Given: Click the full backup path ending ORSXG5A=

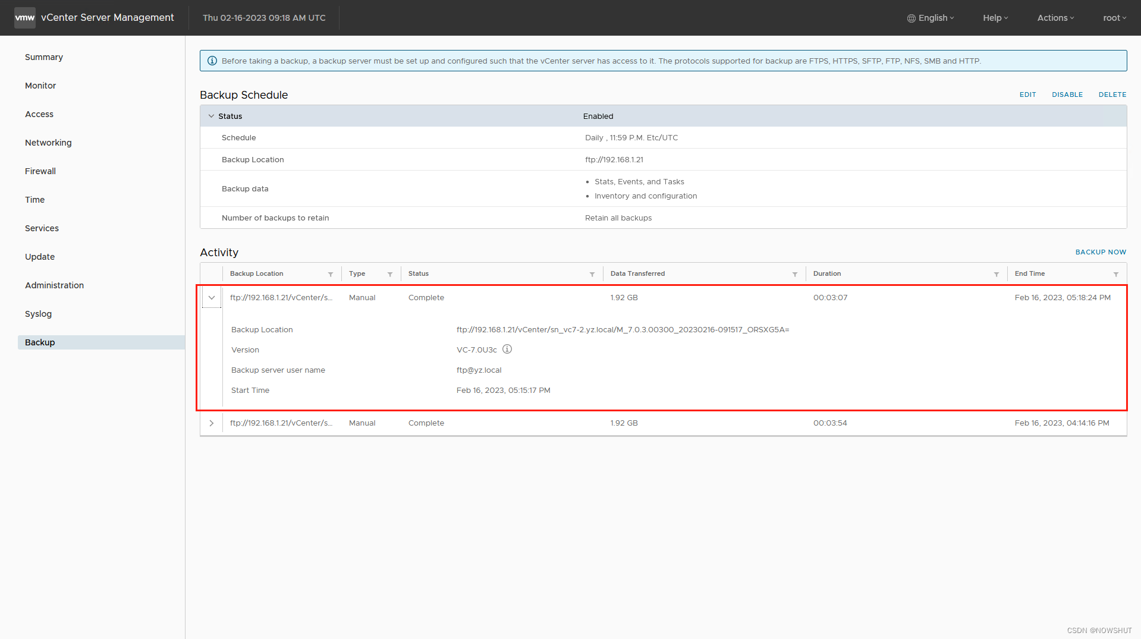Looking at the screenshot, I should tap(623, 330).
